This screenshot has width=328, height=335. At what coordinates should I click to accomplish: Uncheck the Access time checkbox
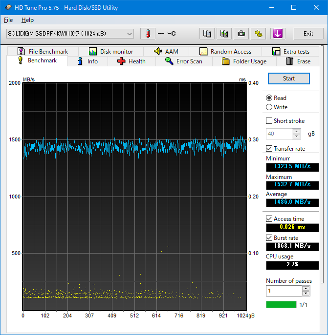click(x=269, y=219)
